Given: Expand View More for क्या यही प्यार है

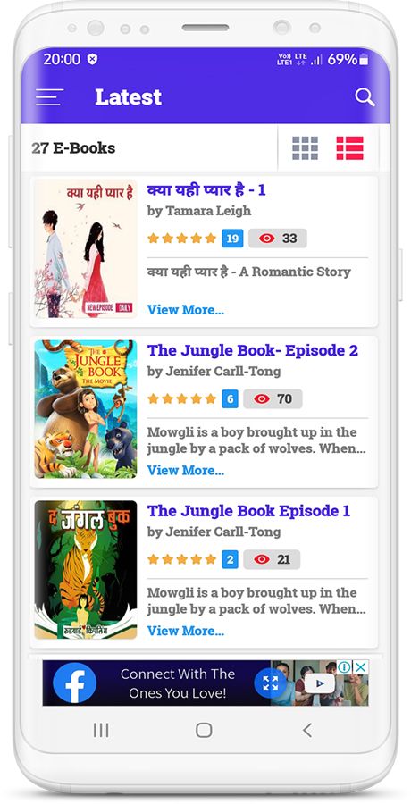Looking at the screenshot, I should coord(186,310).
